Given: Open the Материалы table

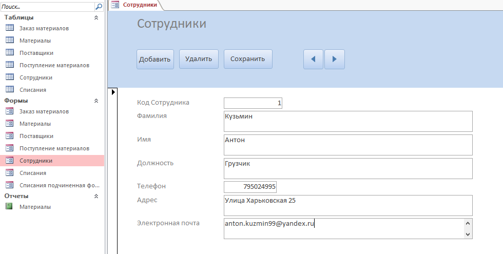Looking at the screenshot, I should (35, 41).
